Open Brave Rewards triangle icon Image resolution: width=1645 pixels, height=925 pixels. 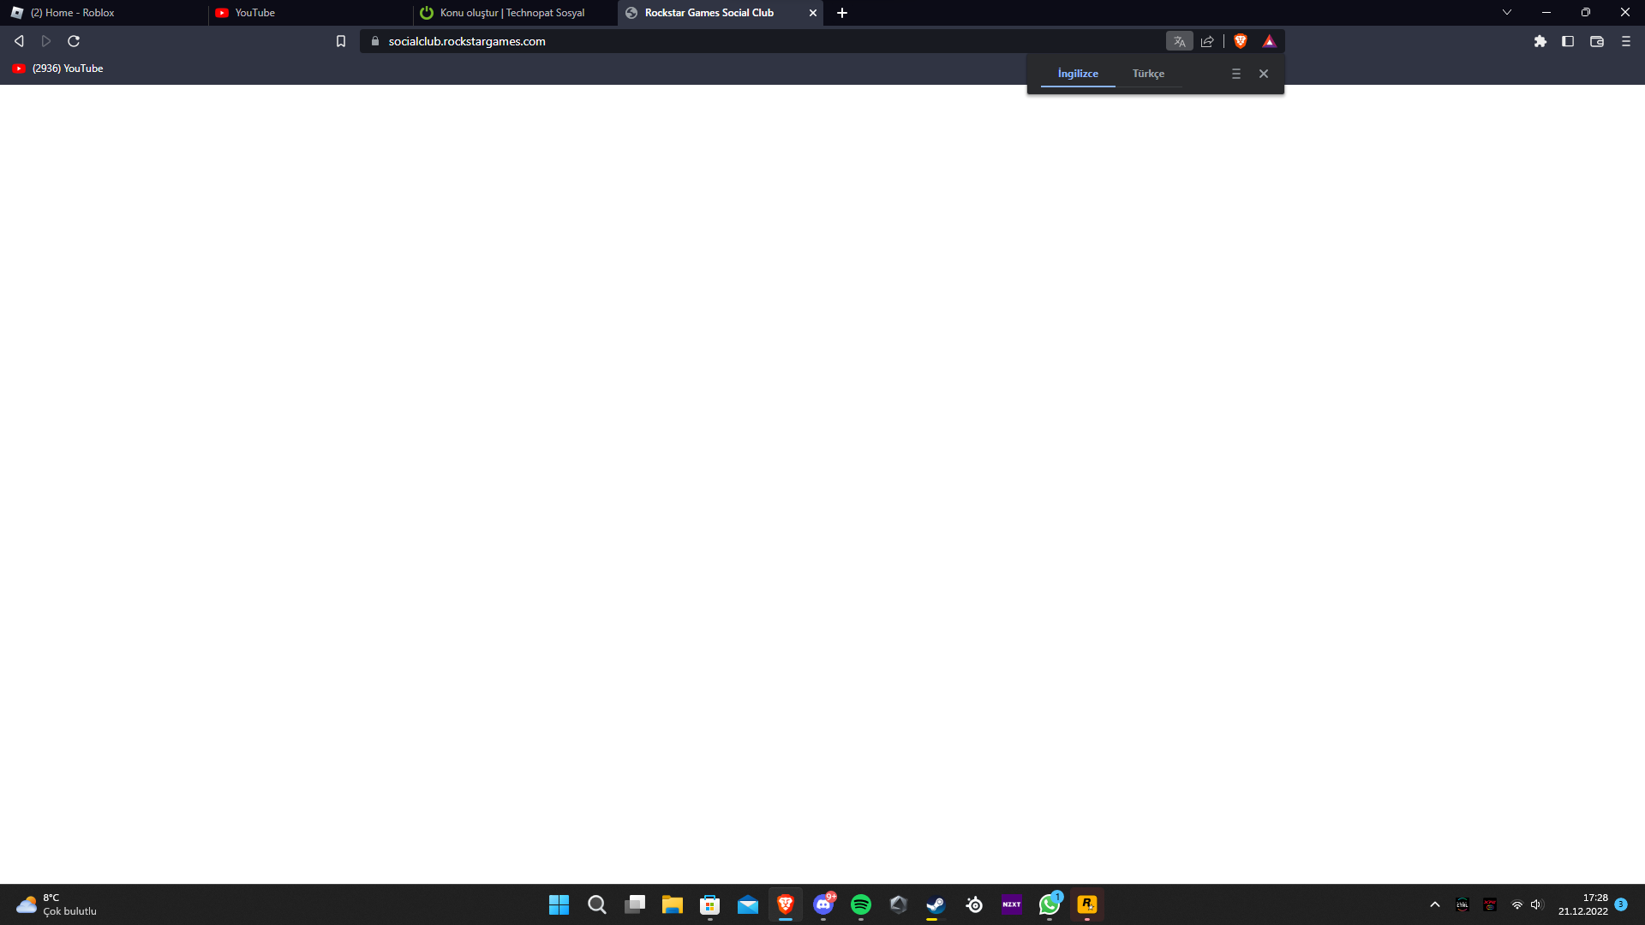(1269, 41)
